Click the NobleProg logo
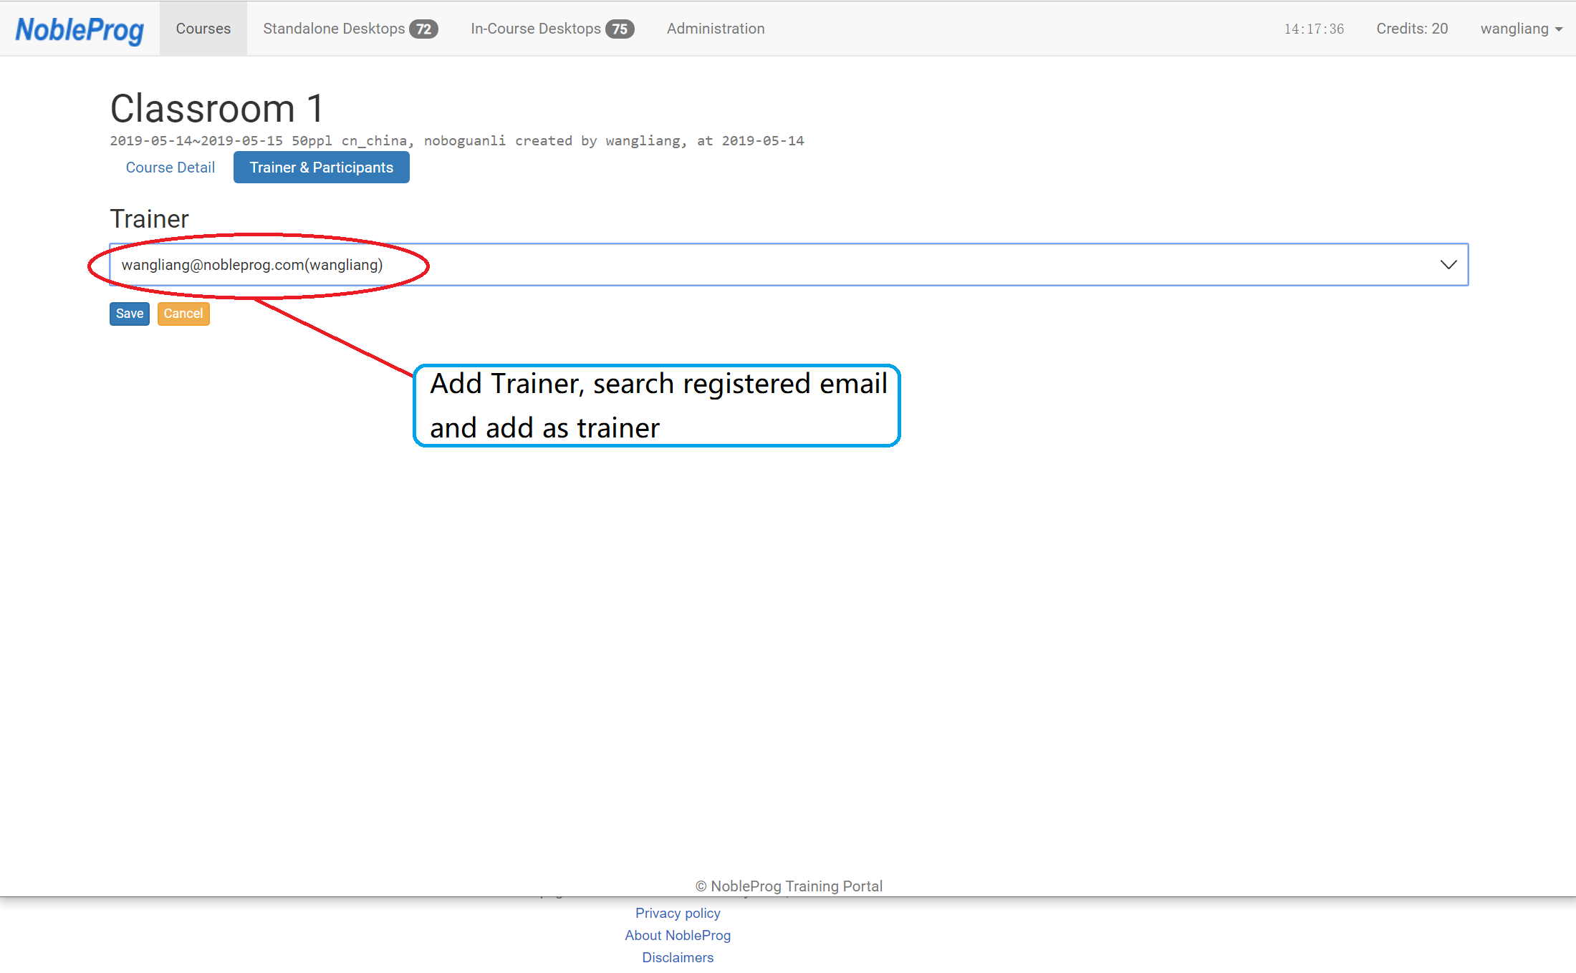1576x973 pixels. point(80,29)
